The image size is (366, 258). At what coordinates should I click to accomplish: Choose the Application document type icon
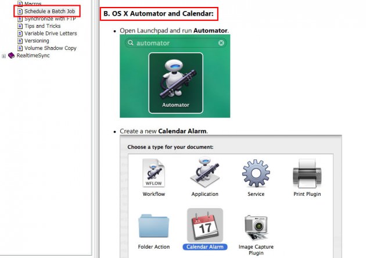pyautogui.click(x=204, y=173)
